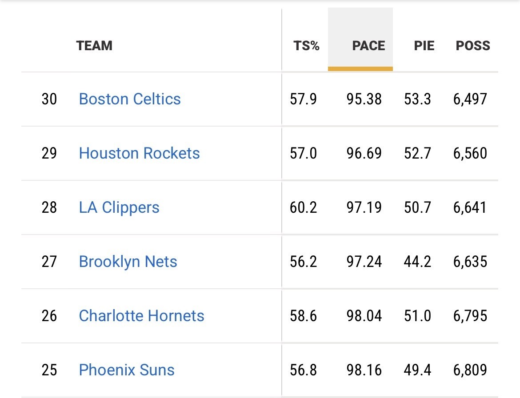Sort the table by PACE column
This screenshot has height=398, width=520.
[368, 46]
